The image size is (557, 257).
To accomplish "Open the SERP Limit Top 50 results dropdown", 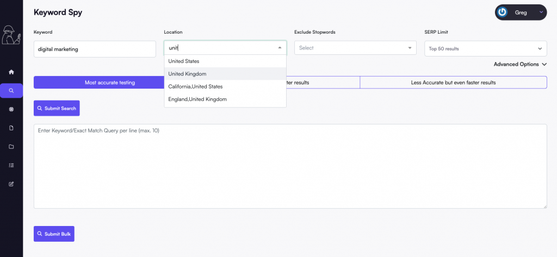I will (486, 49).
